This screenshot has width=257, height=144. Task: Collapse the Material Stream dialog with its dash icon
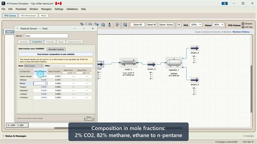coord(17,28)
